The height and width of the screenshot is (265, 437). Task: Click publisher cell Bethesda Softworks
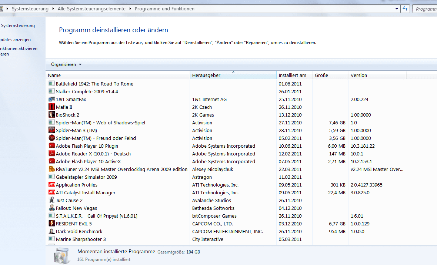[213, 208]
